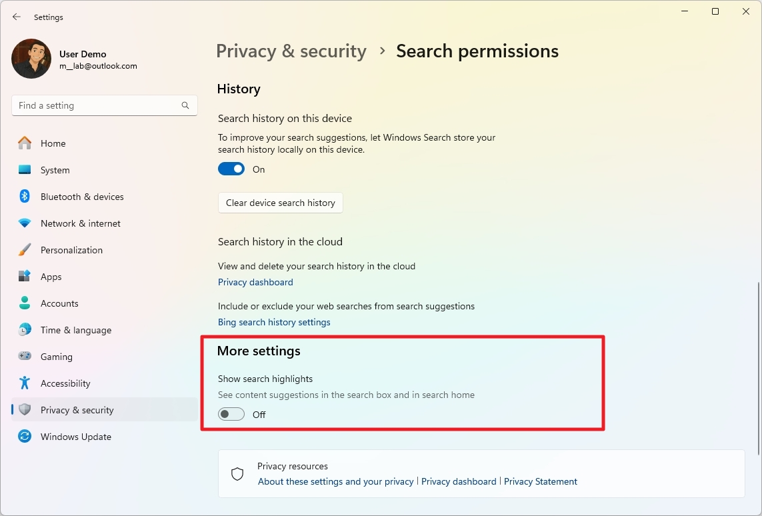This screenshot has height=516, width=762.
Task: Open Accessibility settings
Action: click(x=66, y=383)
